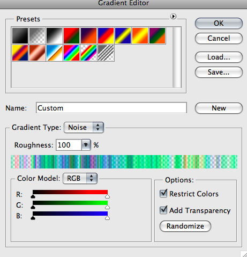Select the spectrum gradient preset
Image resolution: width=247 pixels, height=257 pixels.
point(71,53)
